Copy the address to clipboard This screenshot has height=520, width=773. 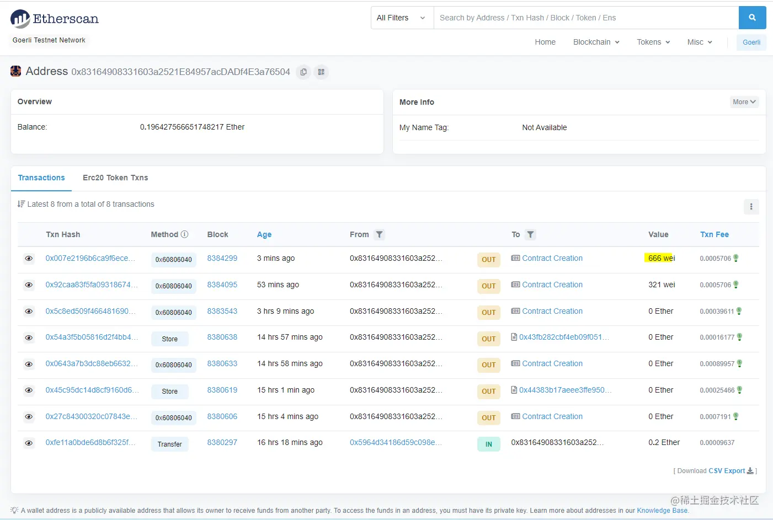coord(303,72)
